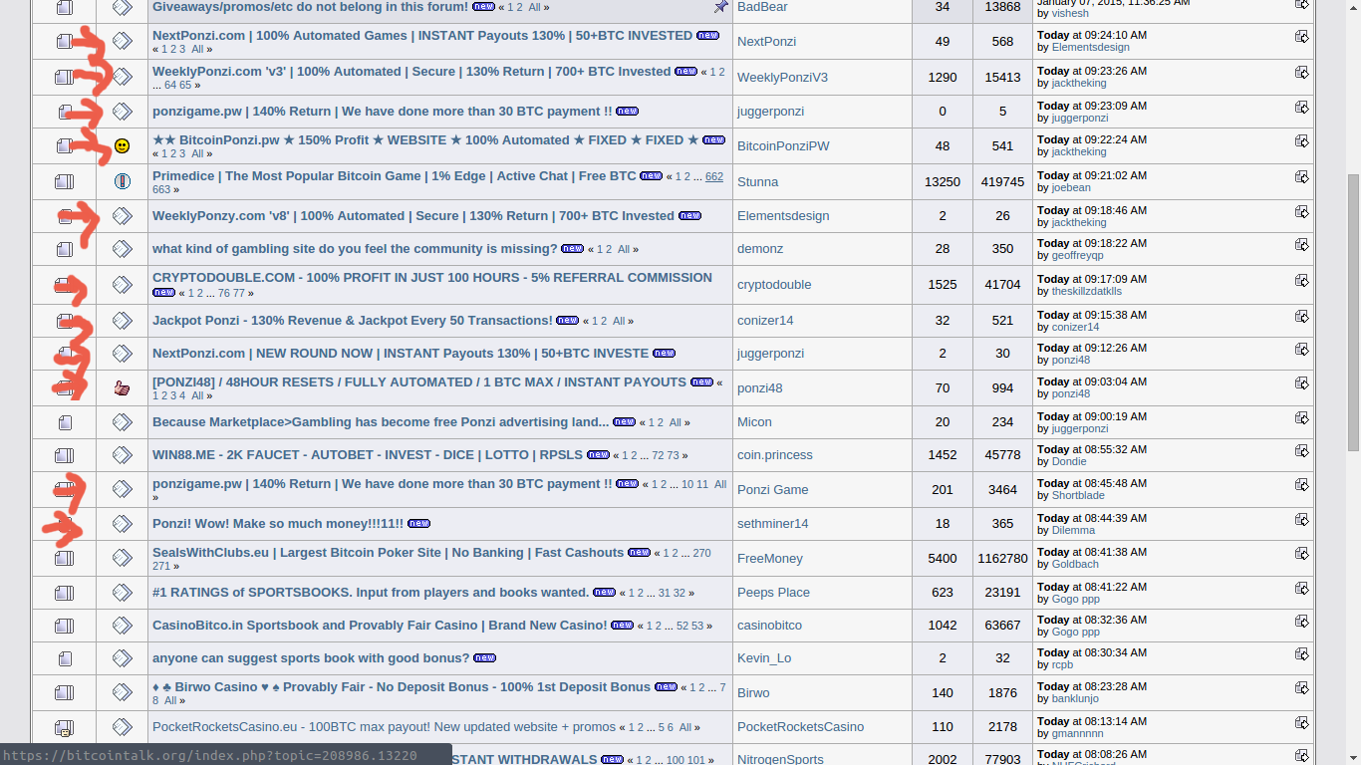Click last-post icon in Birwo Casino row
1361x765 pixels.
click(x=1302, y=687)
